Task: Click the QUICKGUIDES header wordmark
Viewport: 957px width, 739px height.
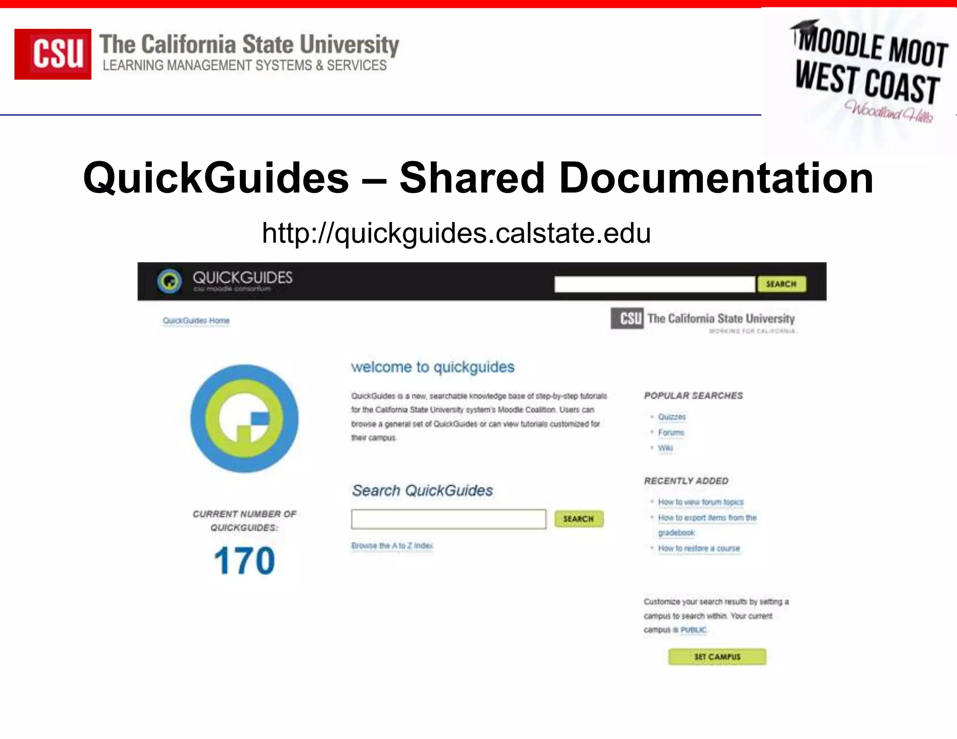Action: click(243, 278)
